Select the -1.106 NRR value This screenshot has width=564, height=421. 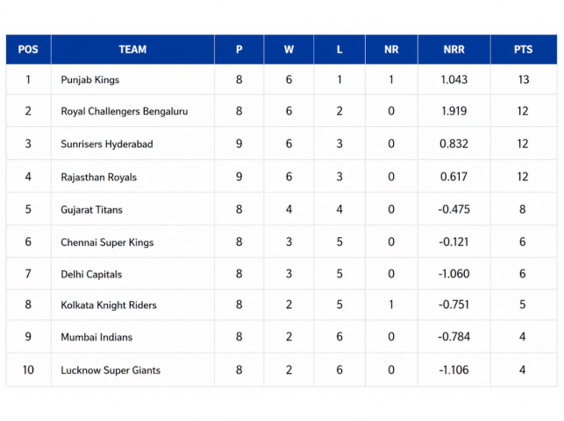click(x=453, y=370)
